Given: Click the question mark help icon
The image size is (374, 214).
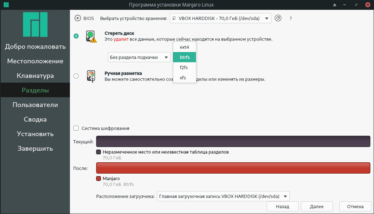Looking at the screenshot, I should click(x=291, y=18).
